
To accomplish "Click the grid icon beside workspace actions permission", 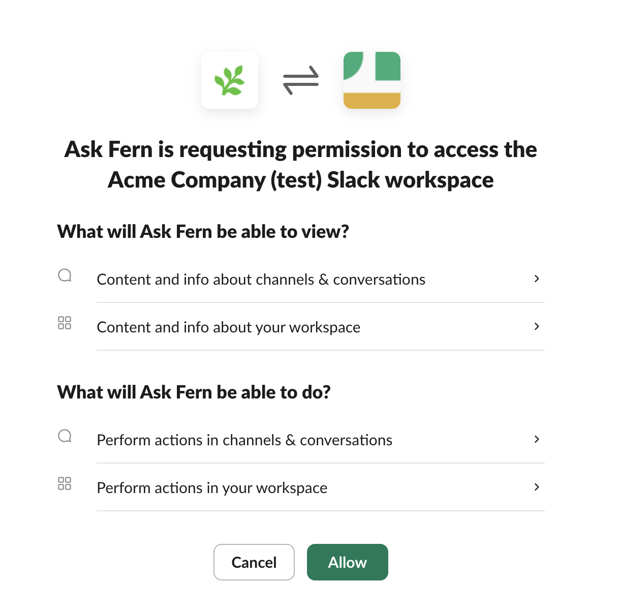I will coord(65,483).
